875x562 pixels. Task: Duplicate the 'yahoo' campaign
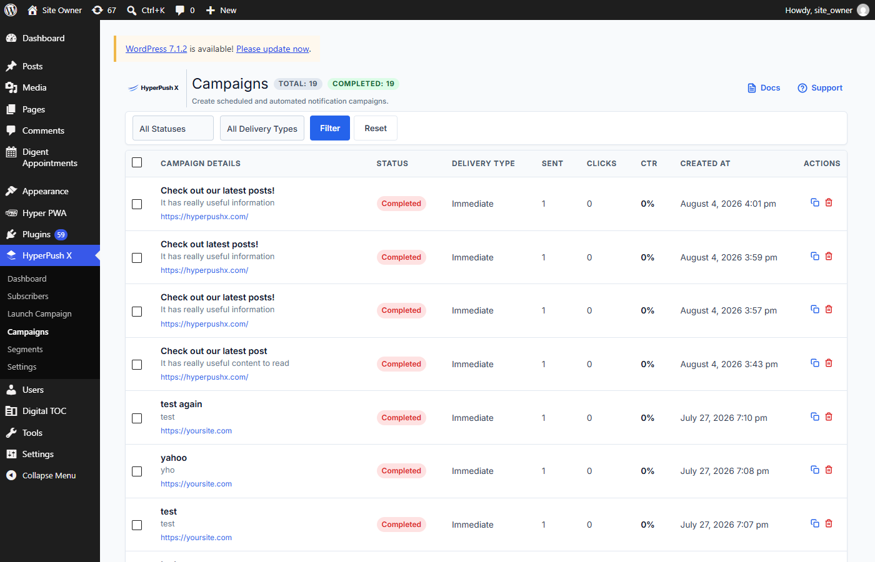815,470
